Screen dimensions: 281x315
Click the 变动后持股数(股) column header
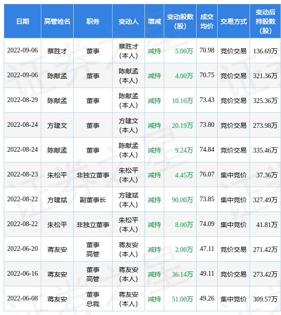click(x=266, y=21)
